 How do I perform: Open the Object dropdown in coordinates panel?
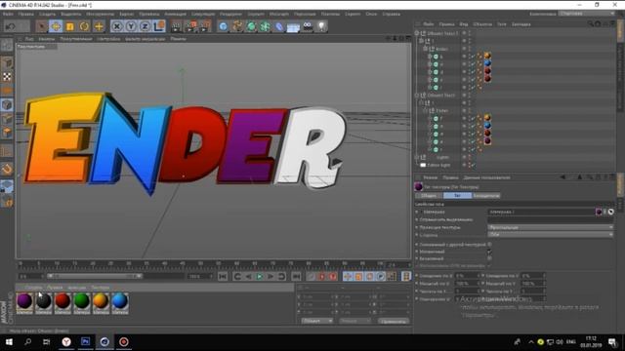[x=316, y=321]
